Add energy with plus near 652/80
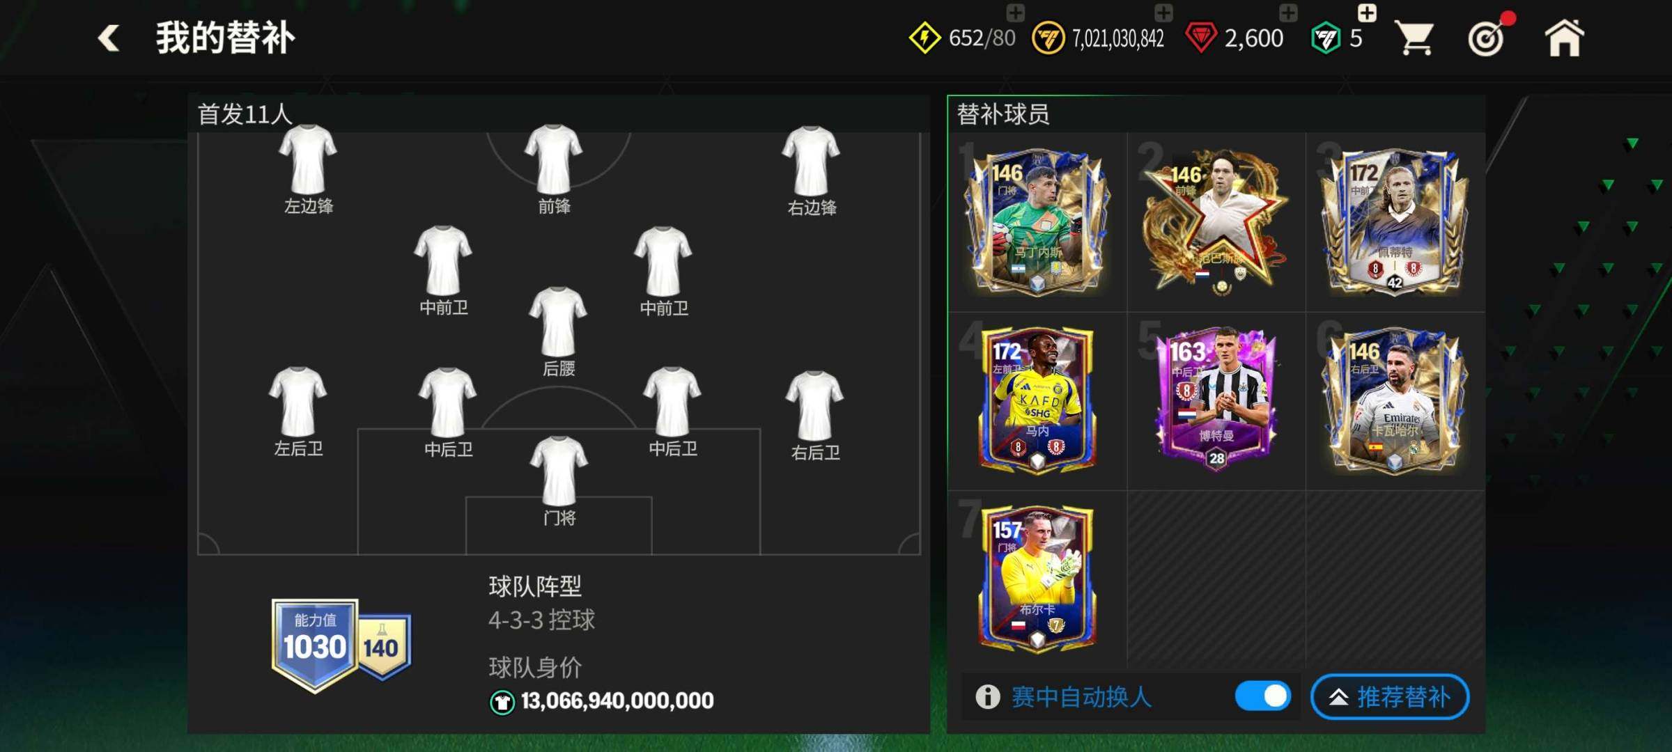 (x=1015, y=13)
